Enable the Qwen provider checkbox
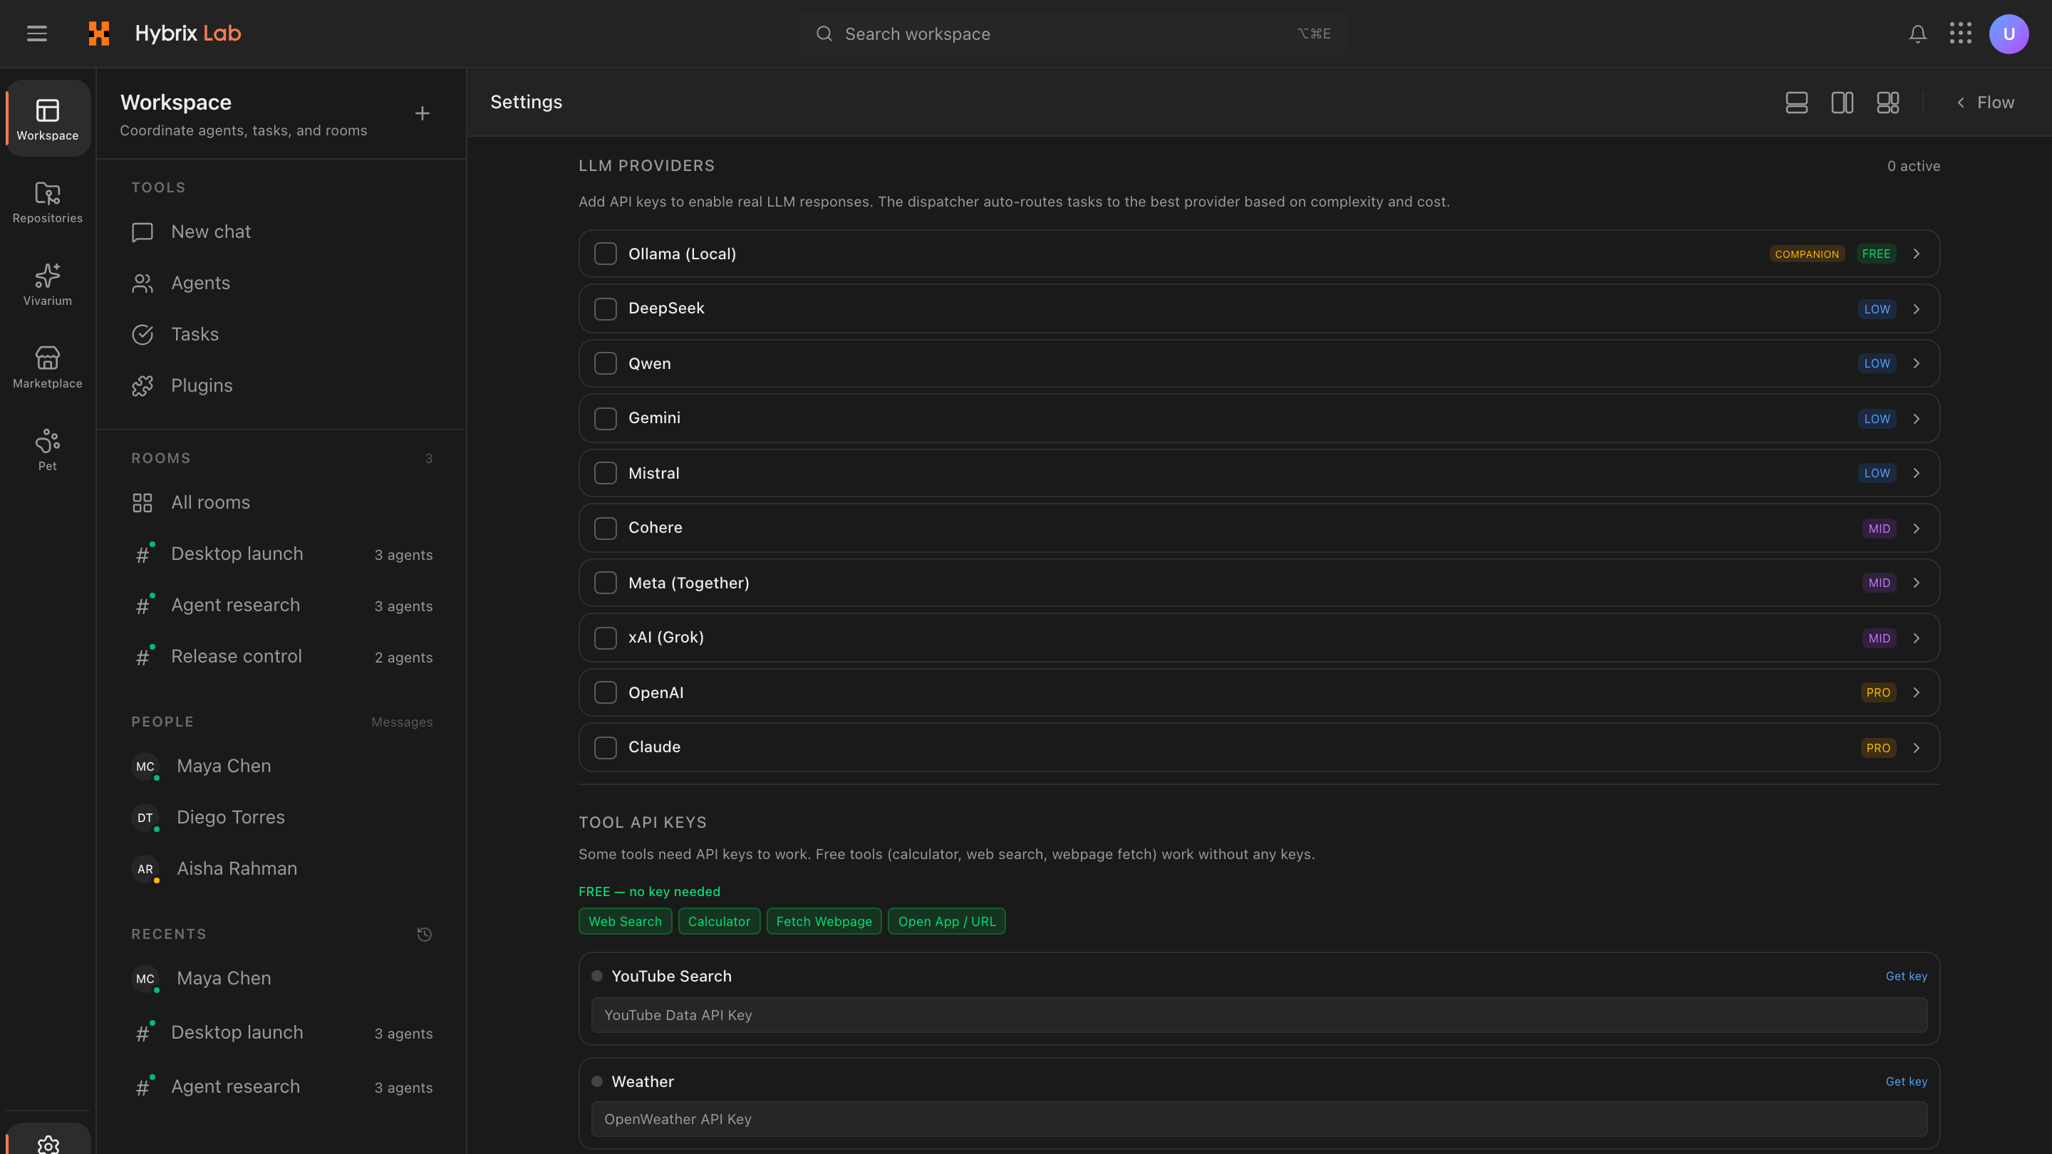 [606, 363]
